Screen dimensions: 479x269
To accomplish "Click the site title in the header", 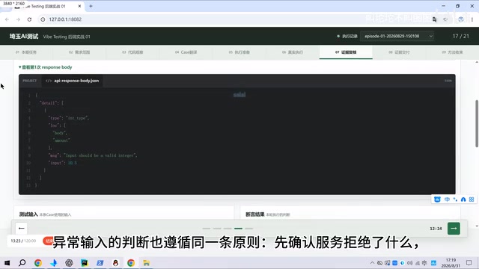I will [24, 37].
